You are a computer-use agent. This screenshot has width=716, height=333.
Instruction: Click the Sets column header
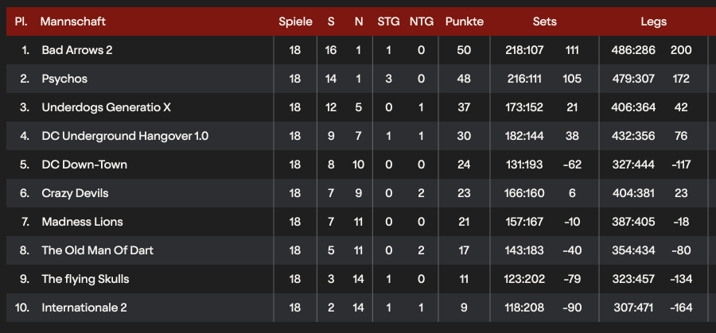(544, 21)
